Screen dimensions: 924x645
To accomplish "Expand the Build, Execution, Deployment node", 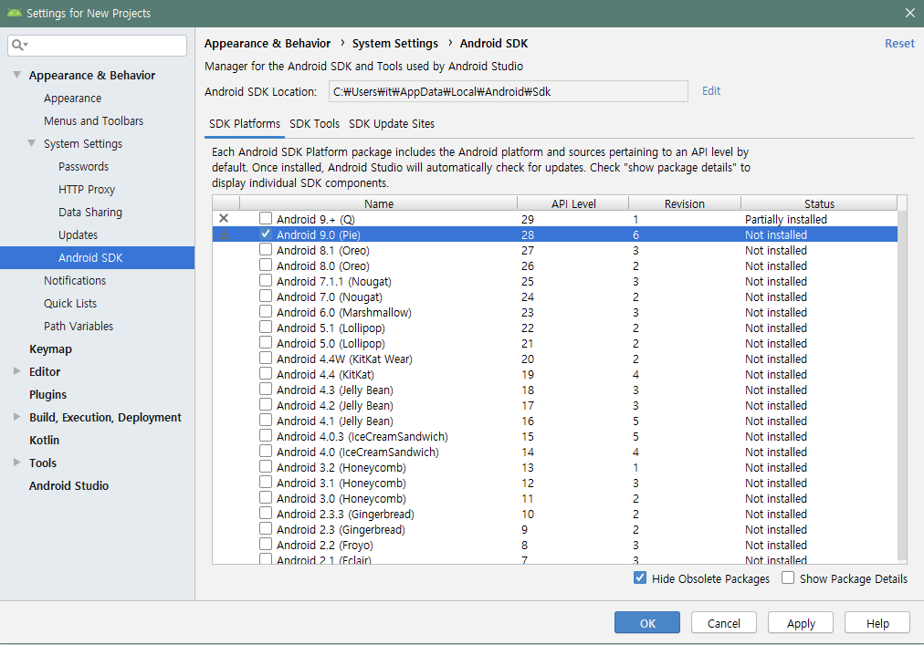I will click(17, 416).
